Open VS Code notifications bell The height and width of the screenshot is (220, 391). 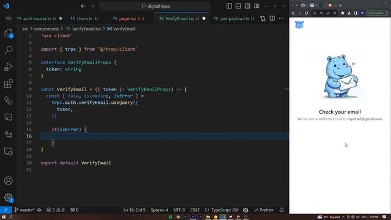[x=282, y=210]
